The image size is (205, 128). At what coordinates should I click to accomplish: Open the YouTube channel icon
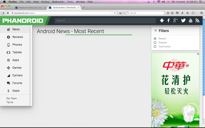(190, 20)
